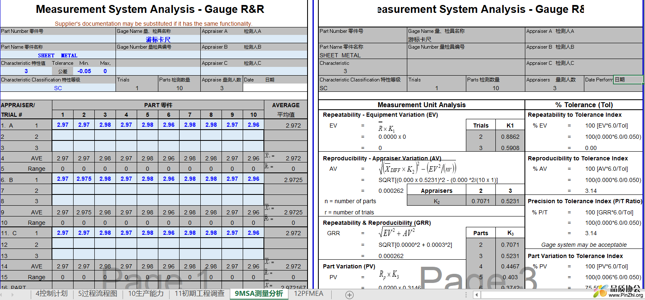The width and height of the screenshot is (645, 300).
Task: Switch to the 10生产能力 sheet tab
Action: click(146, 294)
